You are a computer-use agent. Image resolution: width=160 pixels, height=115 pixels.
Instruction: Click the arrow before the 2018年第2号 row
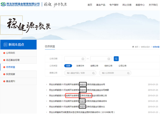(x=47, y=112)
